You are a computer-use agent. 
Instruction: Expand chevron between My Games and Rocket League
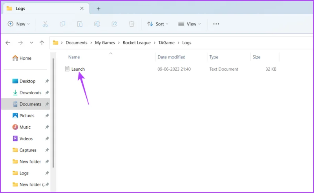pos(119,43)
